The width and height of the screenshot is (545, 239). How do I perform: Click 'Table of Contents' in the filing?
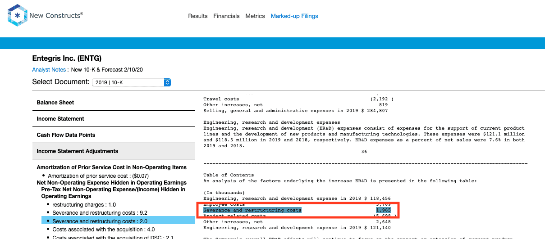tap(229, 175)
